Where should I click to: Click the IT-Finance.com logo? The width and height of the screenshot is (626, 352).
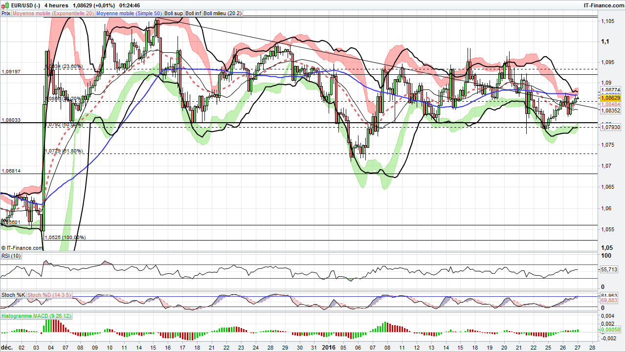tap(604, 4)
